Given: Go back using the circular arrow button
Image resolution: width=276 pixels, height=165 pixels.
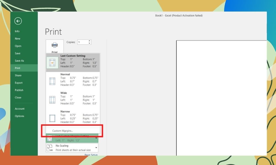Looking at the screenshot, I should tap(18, 21).
